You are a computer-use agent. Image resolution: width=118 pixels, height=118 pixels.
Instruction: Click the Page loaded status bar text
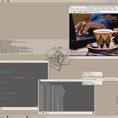coord(73,57)
